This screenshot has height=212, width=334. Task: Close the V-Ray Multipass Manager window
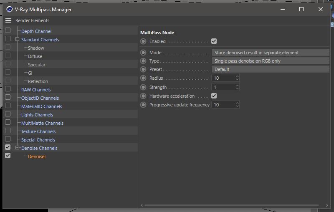(x=321, y=9)
